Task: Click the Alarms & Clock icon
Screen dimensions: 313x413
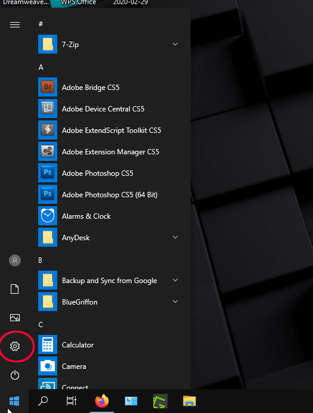Action: (x=48, y=216)
